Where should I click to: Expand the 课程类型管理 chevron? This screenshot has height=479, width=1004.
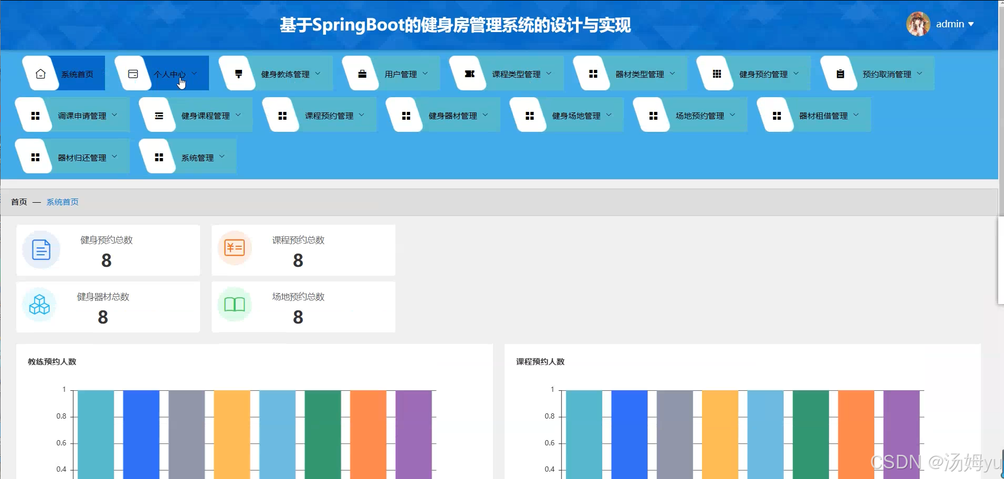click(549, 74)
